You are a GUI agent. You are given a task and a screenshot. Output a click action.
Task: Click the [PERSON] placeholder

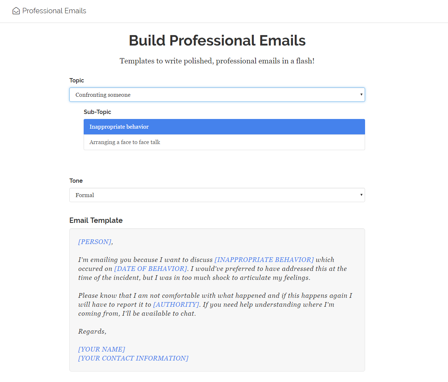click(x=94, y=242)
